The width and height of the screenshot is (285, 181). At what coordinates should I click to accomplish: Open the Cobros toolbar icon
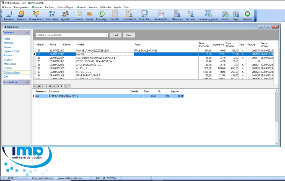click(225, 16)
